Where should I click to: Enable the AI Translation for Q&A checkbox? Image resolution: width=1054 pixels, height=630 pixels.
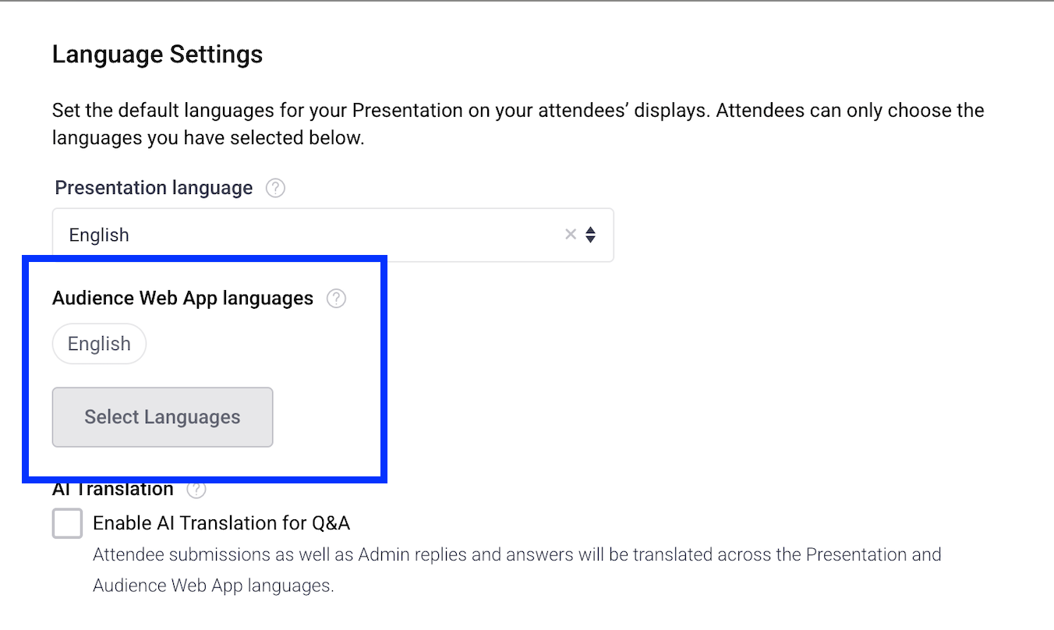(68, 523)
